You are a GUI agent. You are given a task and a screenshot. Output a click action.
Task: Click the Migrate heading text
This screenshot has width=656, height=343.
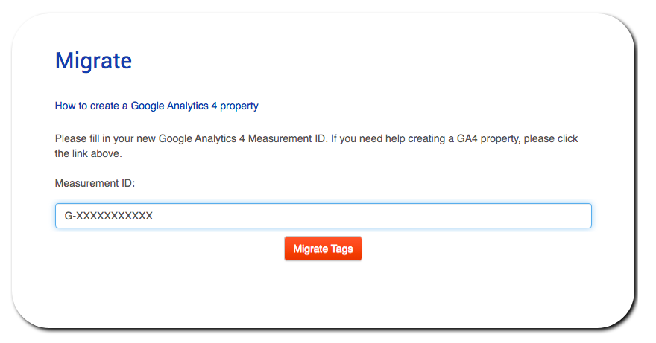93,60
